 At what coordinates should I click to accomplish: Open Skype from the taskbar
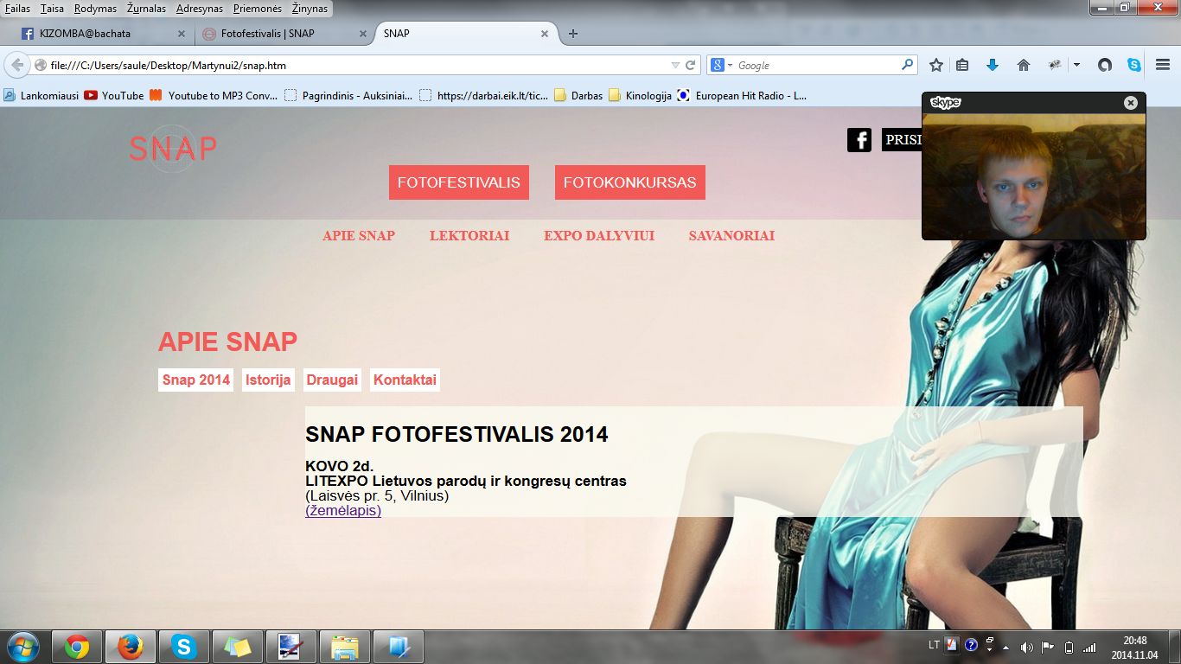click(183, 647)
